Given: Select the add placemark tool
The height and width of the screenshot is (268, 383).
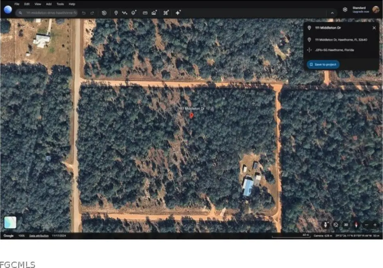Looking at the screenshot, I should coord(116,13).
